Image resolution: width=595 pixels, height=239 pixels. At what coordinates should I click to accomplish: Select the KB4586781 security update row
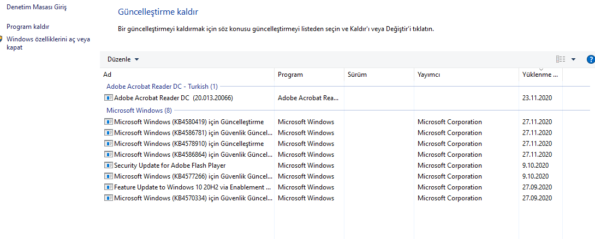click(x=192, y=133)
